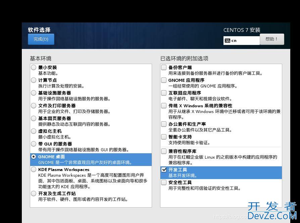This screenshot has width=300, height=223.
Task: Click description 用于软件、硬件、图形或者内容开发的工作站。
Action: pyautogui.click(x=83, y=200)
